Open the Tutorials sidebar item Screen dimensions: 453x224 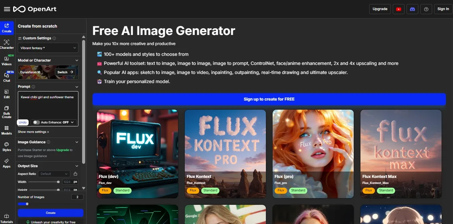(7, 219)
